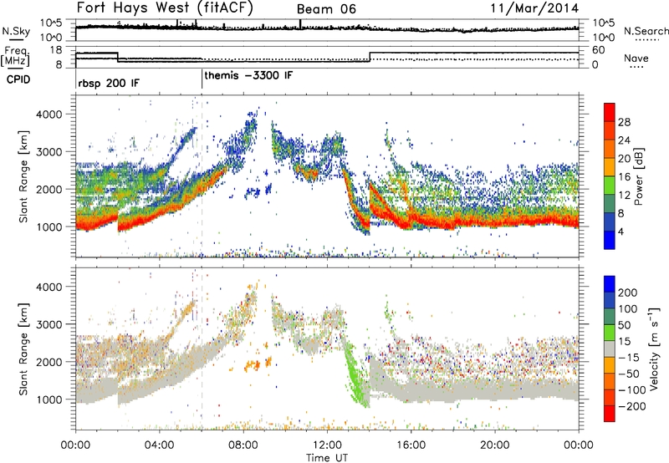Click the light green segment of the velocity colorbar
Screen dimensions: 669x463
610,333
